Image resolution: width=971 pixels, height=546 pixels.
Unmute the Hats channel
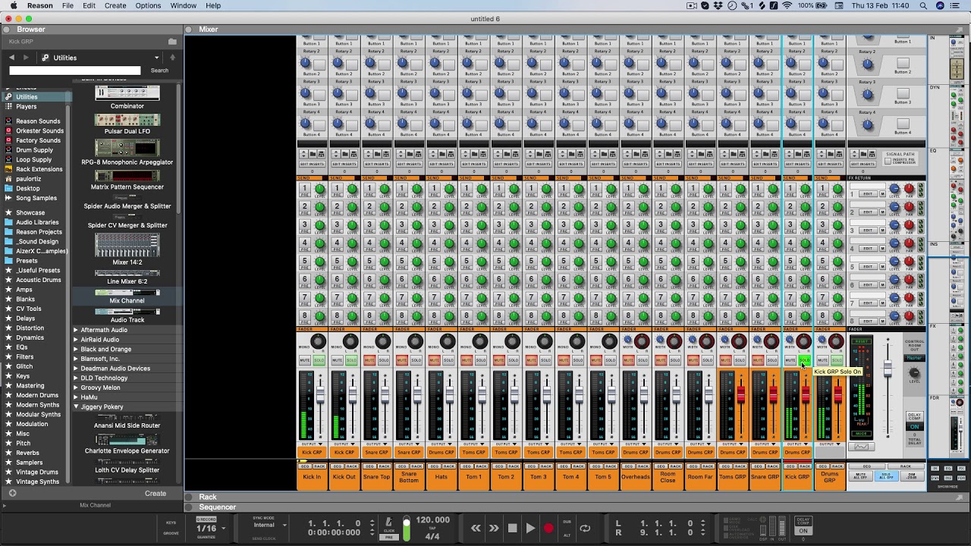434,360
